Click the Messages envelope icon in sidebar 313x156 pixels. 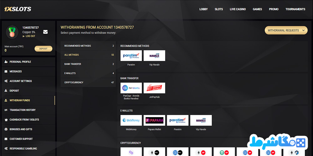pyautogui.click(x=6, y=71)
